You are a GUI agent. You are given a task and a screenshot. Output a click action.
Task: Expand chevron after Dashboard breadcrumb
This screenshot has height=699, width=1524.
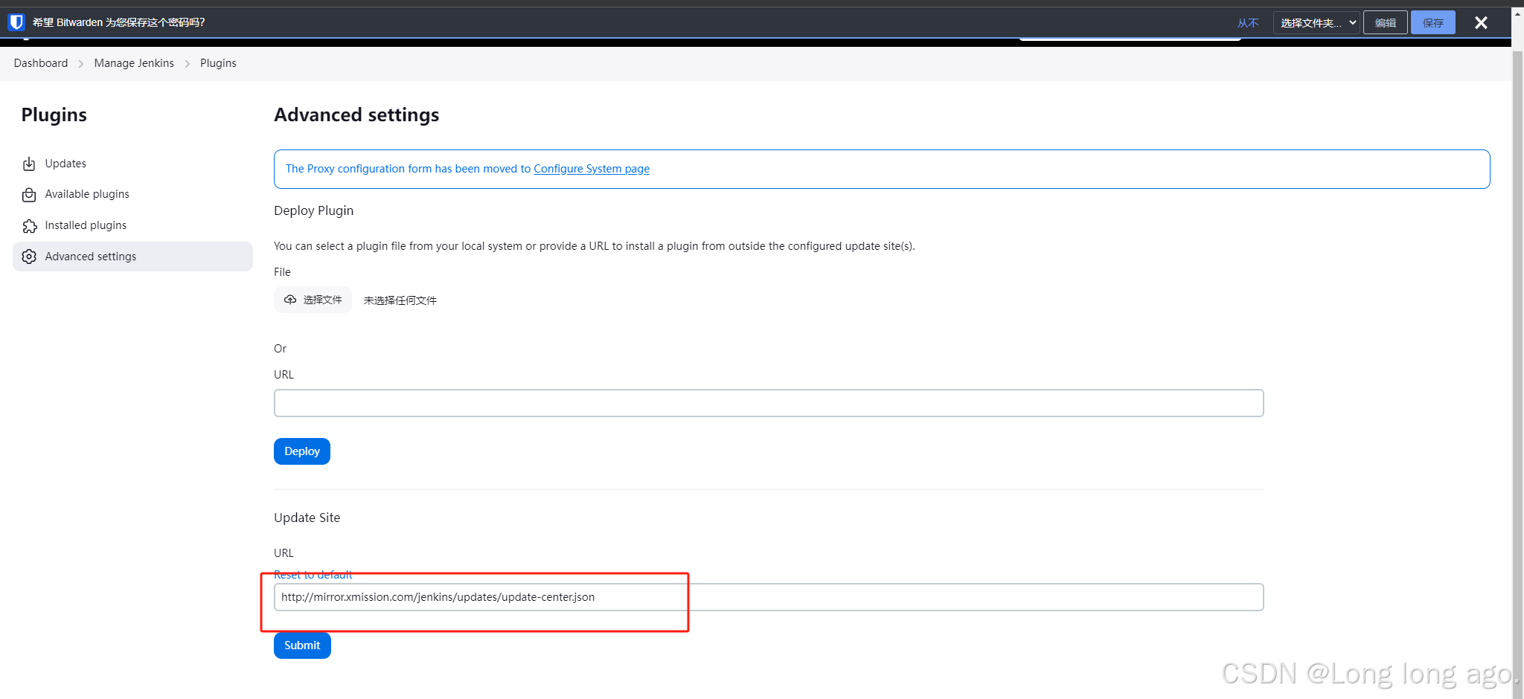pyautogui.click(x=81, y=64)
